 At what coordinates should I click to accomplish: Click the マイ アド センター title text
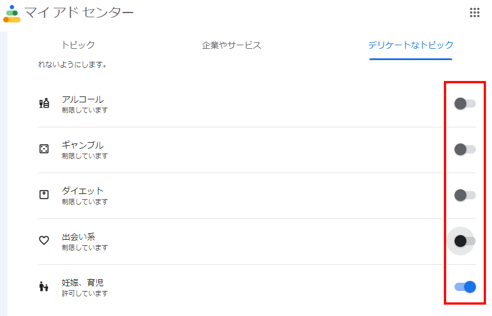pyautogui.click(x=79, y=13)
